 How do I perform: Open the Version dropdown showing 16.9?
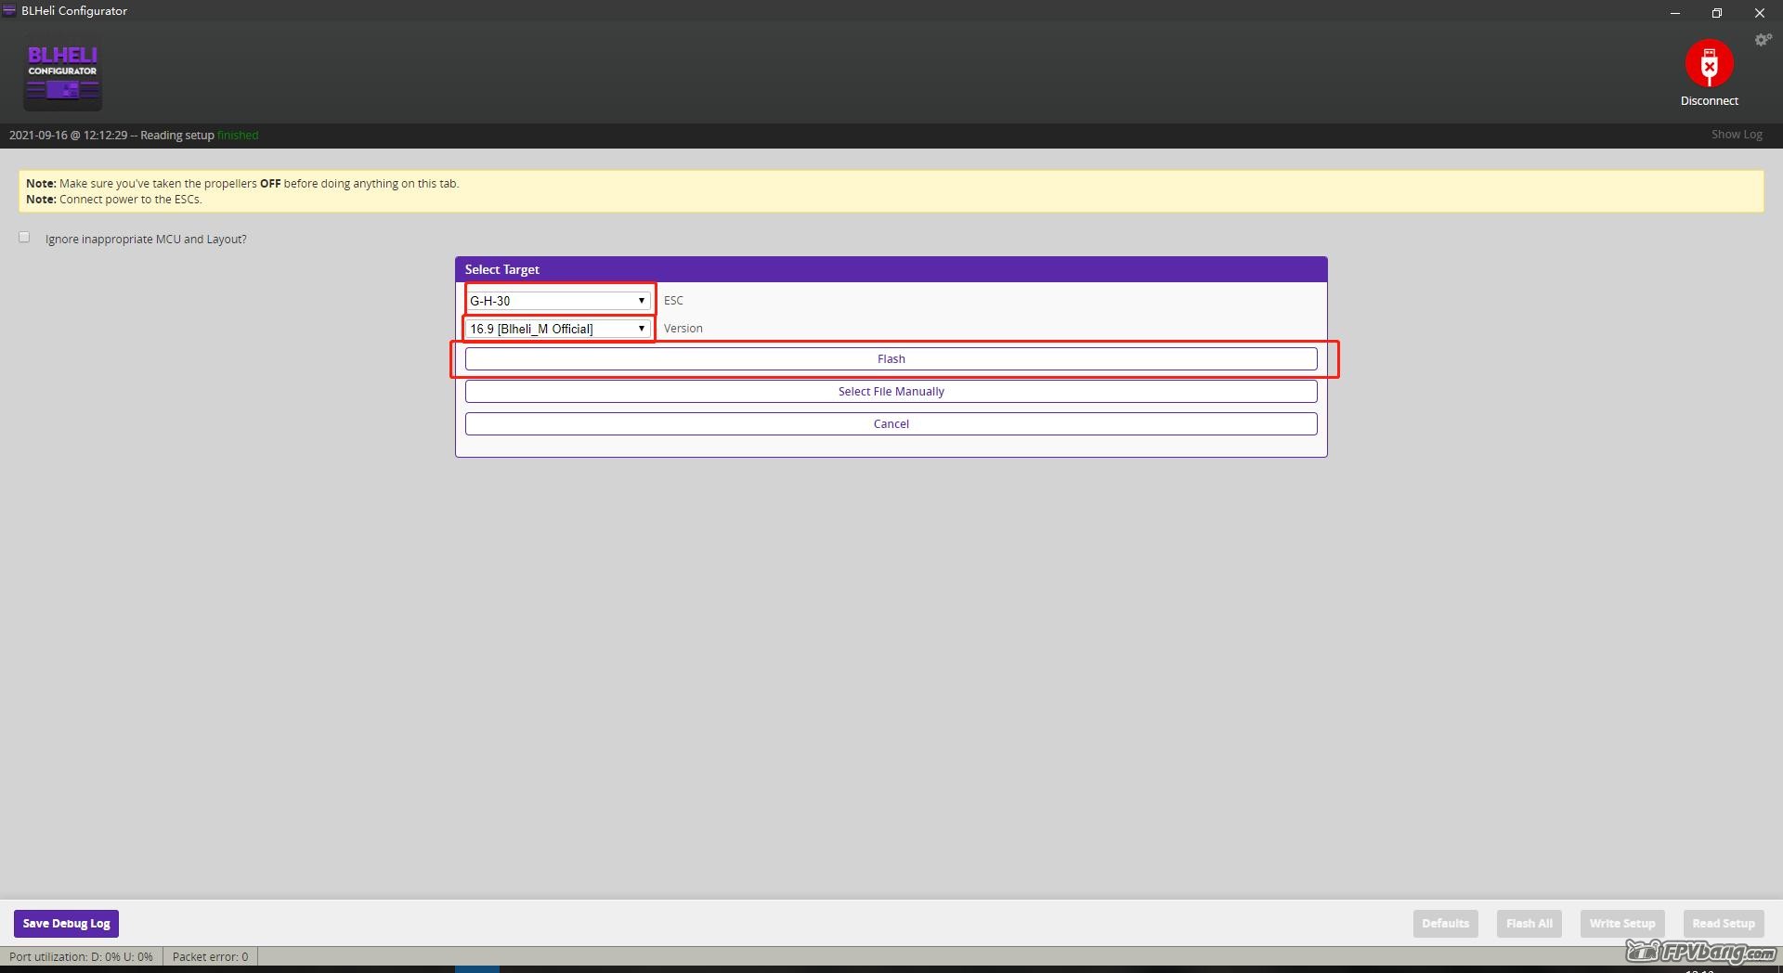[557, 329]
